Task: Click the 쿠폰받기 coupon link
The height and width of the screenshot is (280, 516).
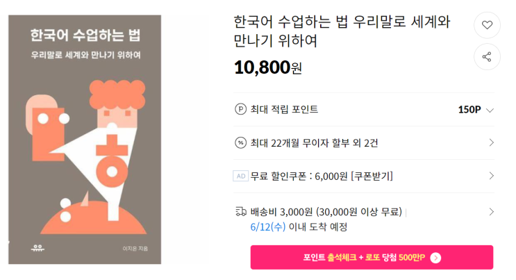Action: (x=372, y=176)
